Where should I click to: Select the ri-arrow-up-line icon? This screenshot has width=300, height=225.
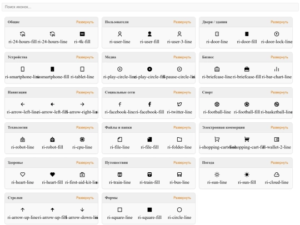pos(23,209)
